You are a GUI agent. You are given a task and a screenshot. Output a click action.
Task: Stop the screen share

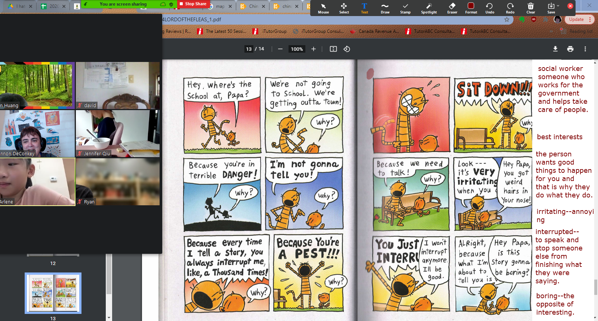coord(192,4)
